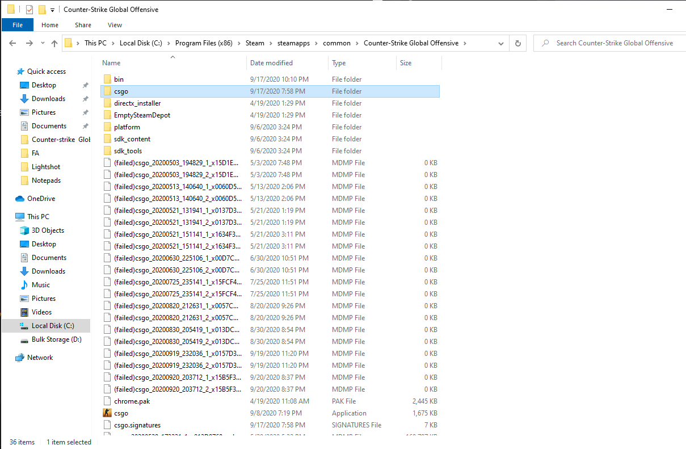Sort files by the Size column
The width and height of the screenshot is (686, 449).
pos(406,63)
